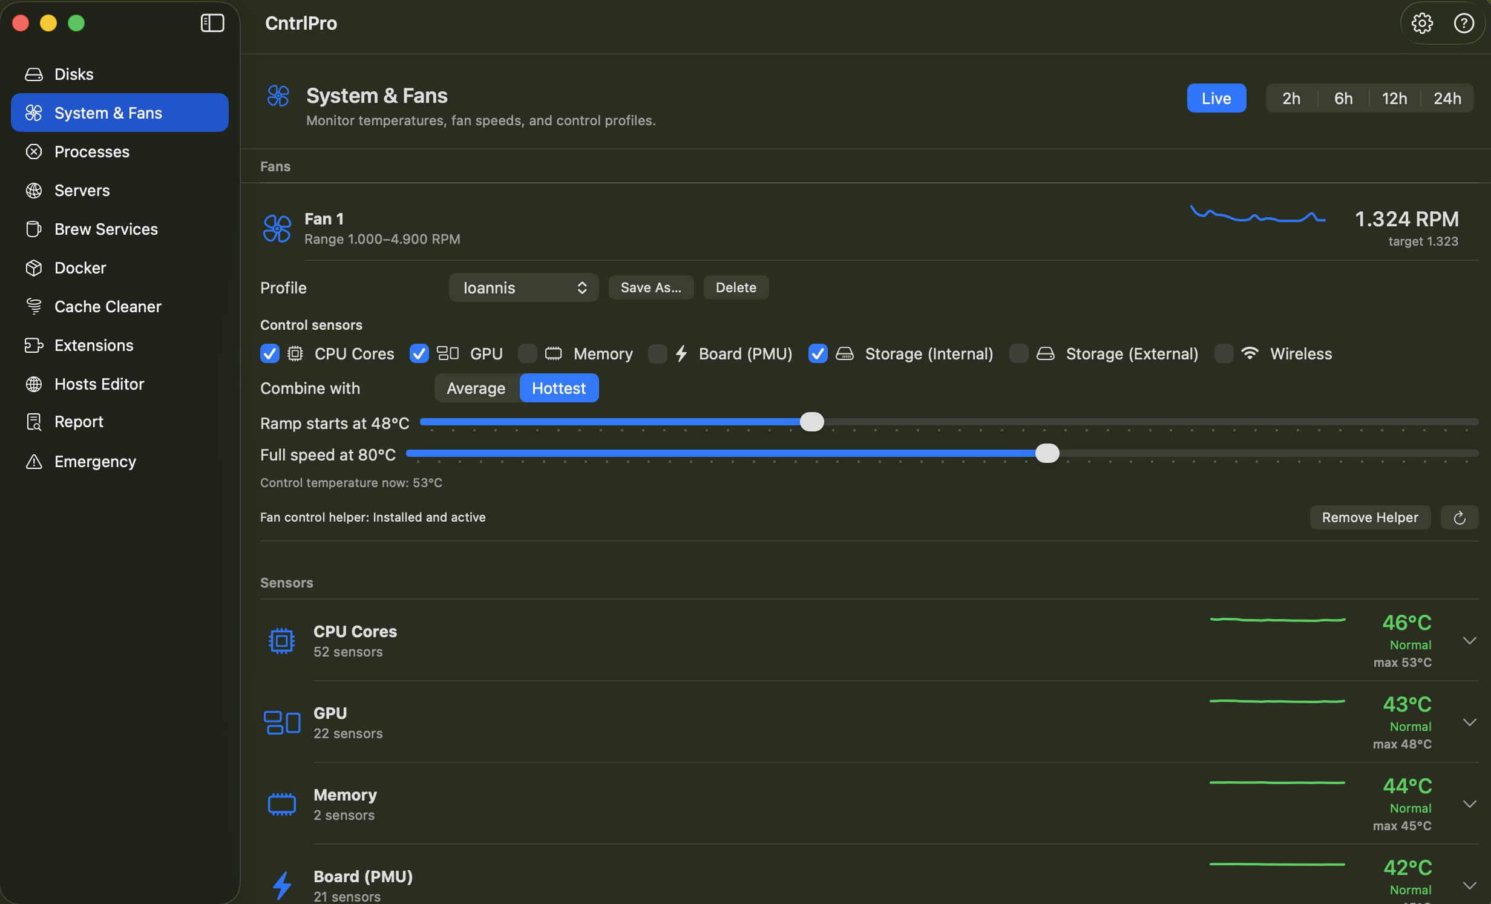Image resolution: width=1491 pixels, height=904 pixels.
Task: Click the Servers globe icon in sidebar
Action: coord(34,191)
